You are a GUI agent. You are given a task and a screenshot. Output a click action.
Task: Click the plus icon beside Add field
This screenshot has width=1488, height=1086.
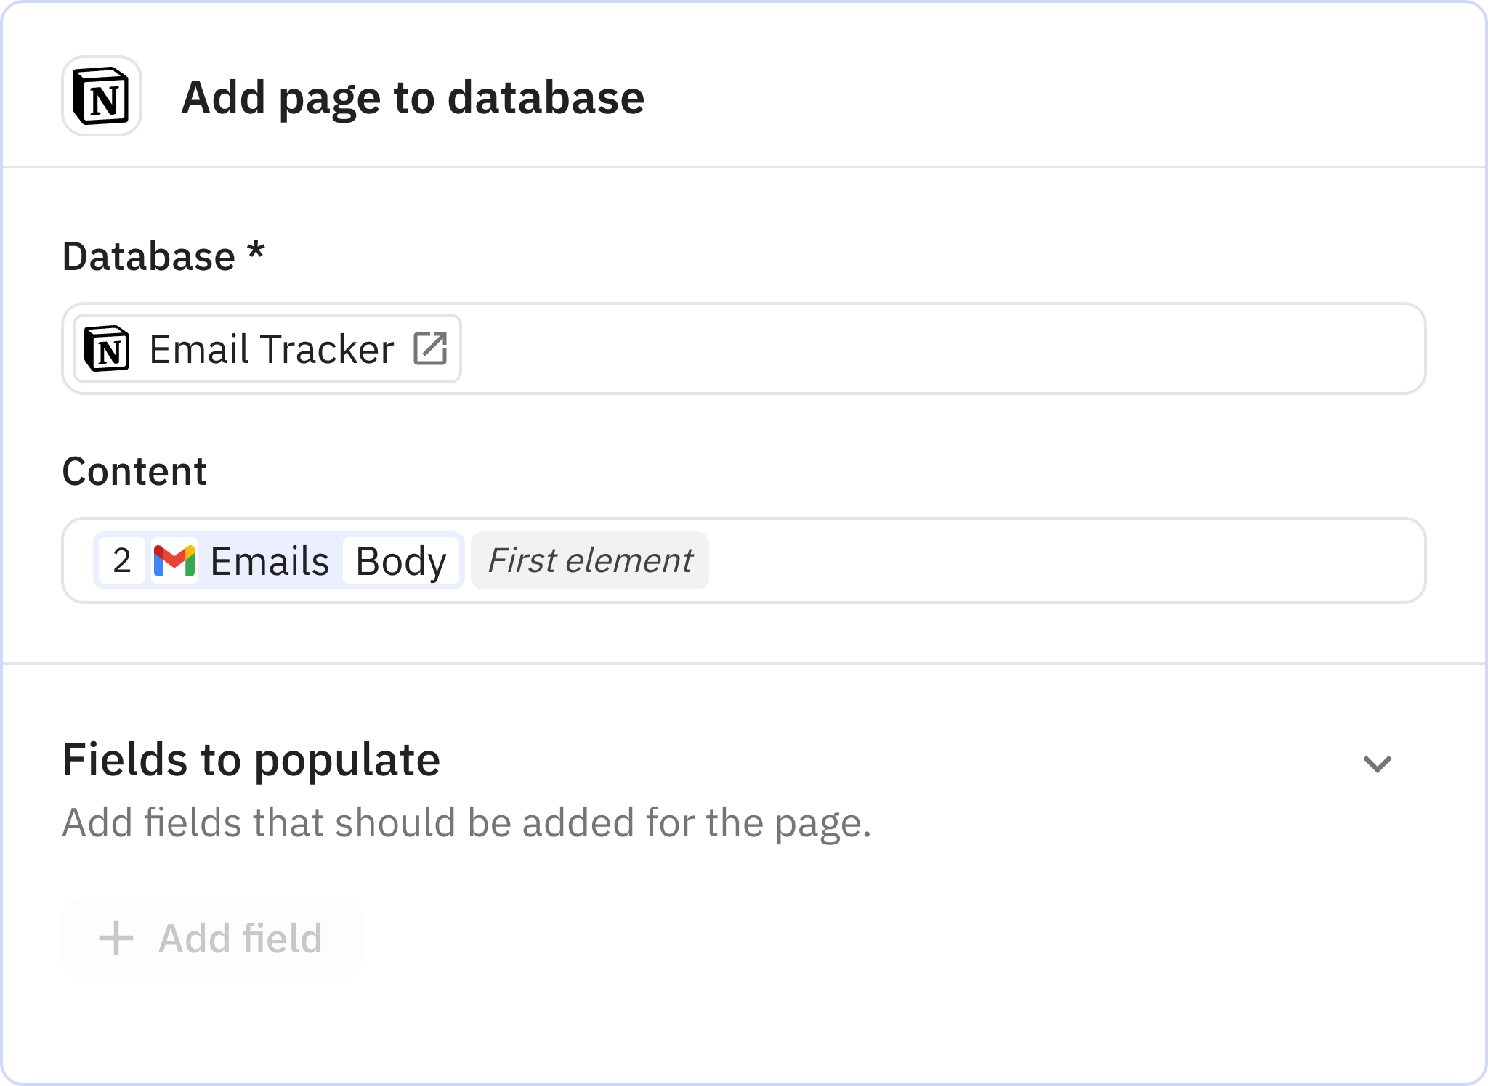click(x=116, y=938)
